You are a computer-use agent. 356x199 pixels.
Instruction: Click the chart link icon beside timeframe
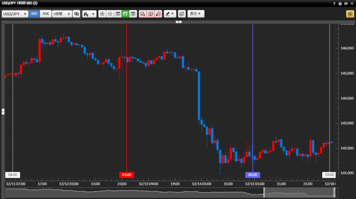click(76, 14)
